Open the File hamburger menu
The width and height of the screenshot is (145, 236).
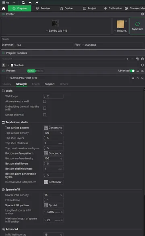pos(6,2)
